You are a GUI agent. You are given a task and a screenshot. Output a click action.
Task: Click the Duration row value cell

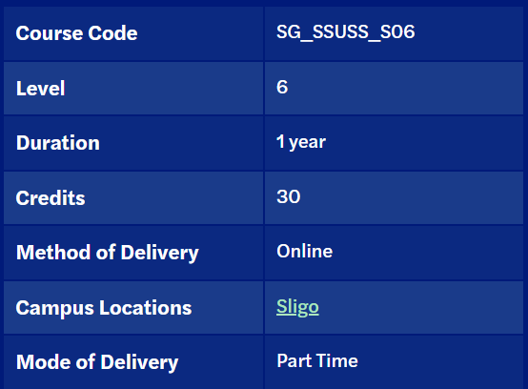[394, 143]
